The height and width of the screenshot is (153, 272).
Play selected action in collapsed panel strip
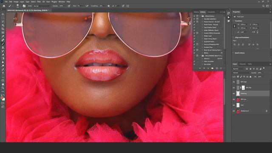pos(229,17)
